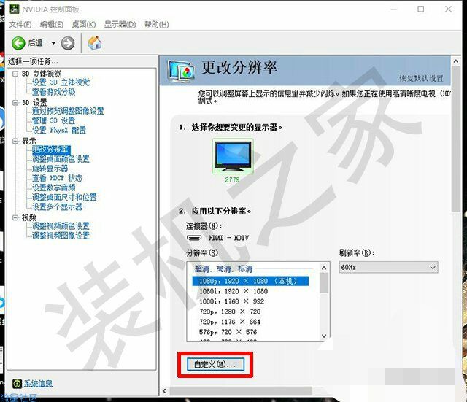467x402 pixels.
Task: Open the Home house icon
Action: (95, 43)
